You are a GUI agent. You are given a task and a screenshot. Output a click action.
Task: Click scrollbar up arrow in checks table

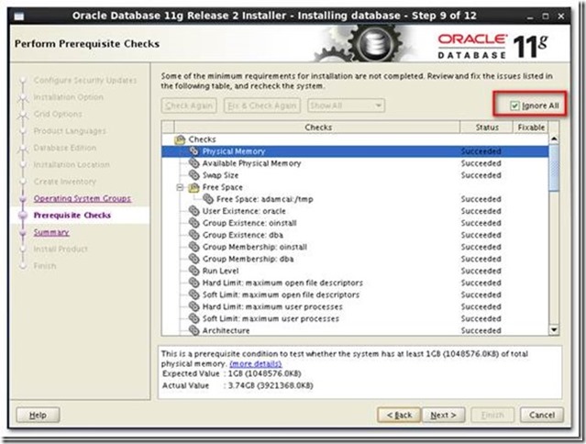tap(554, 139)
